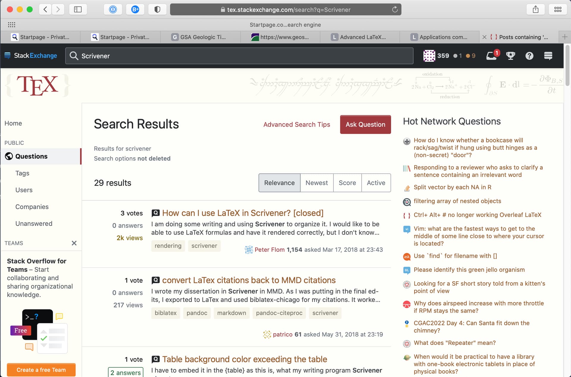The width and height of the screenshot is (571, 377).
Task: Open the achievements trophy icon
Action: 511,56
